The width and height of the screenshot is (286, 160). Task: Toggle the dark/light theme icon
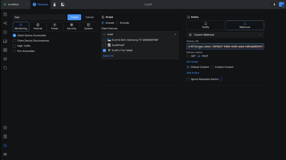[x=274, y=5]
